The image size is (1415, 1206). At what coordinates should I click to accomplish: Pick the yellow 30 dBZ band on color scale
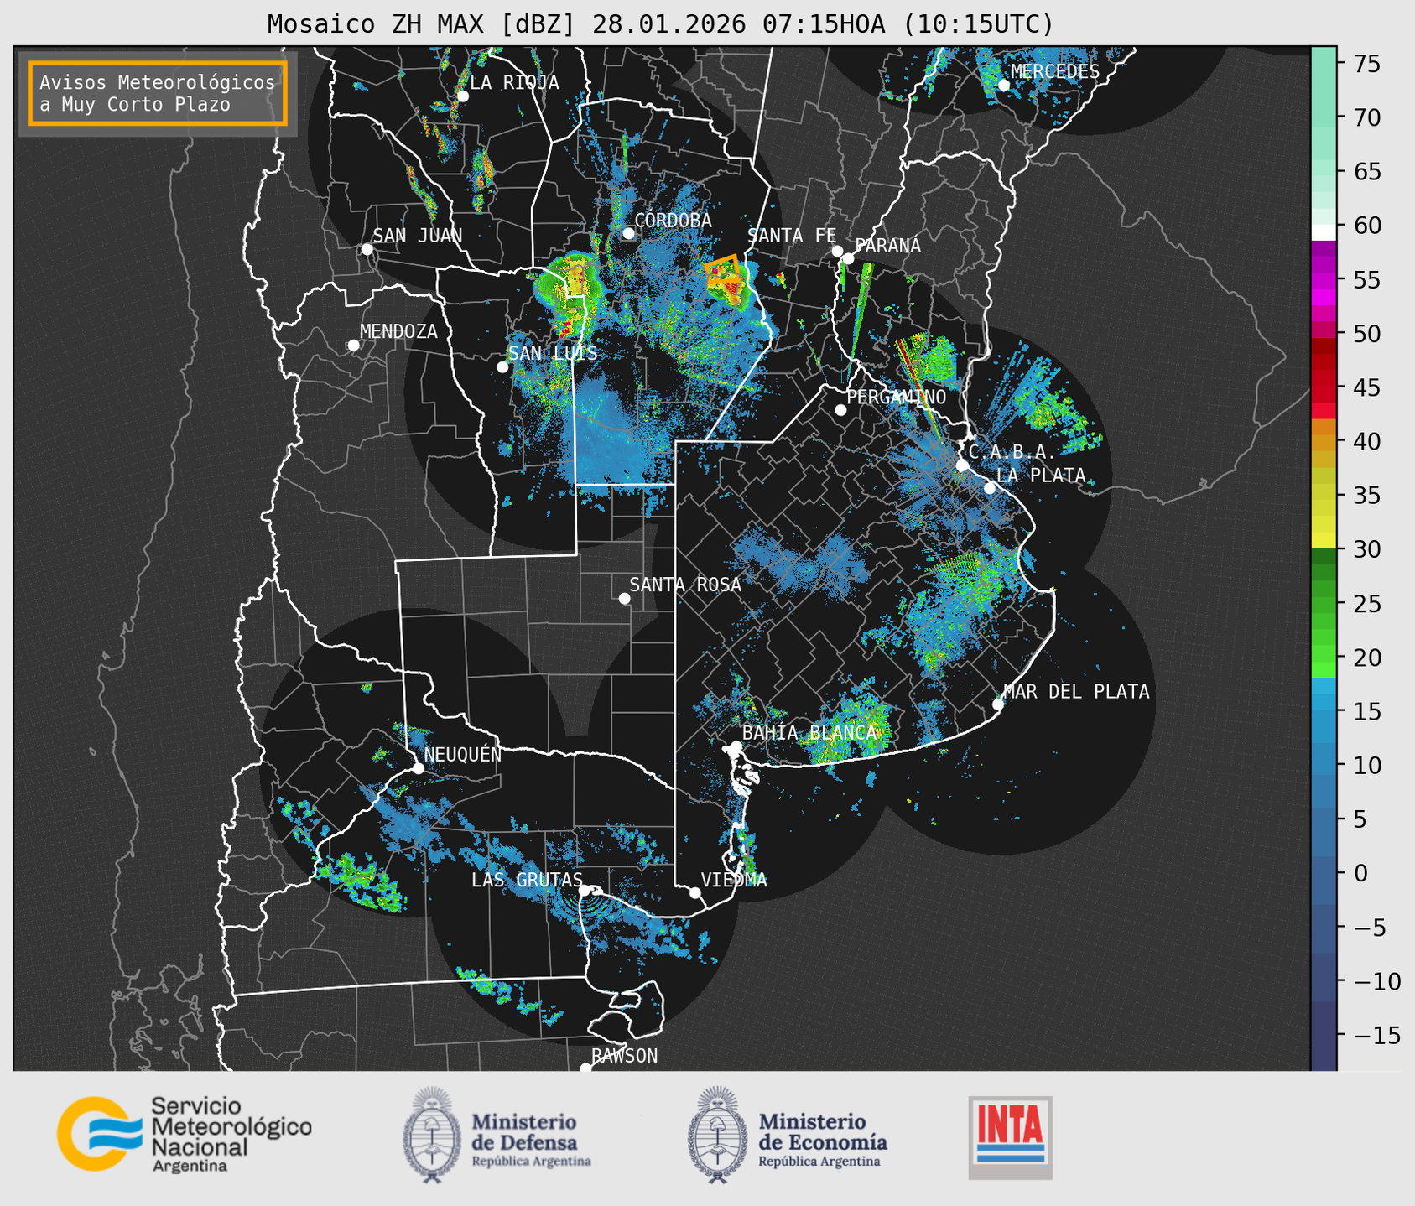(1324, 541)
